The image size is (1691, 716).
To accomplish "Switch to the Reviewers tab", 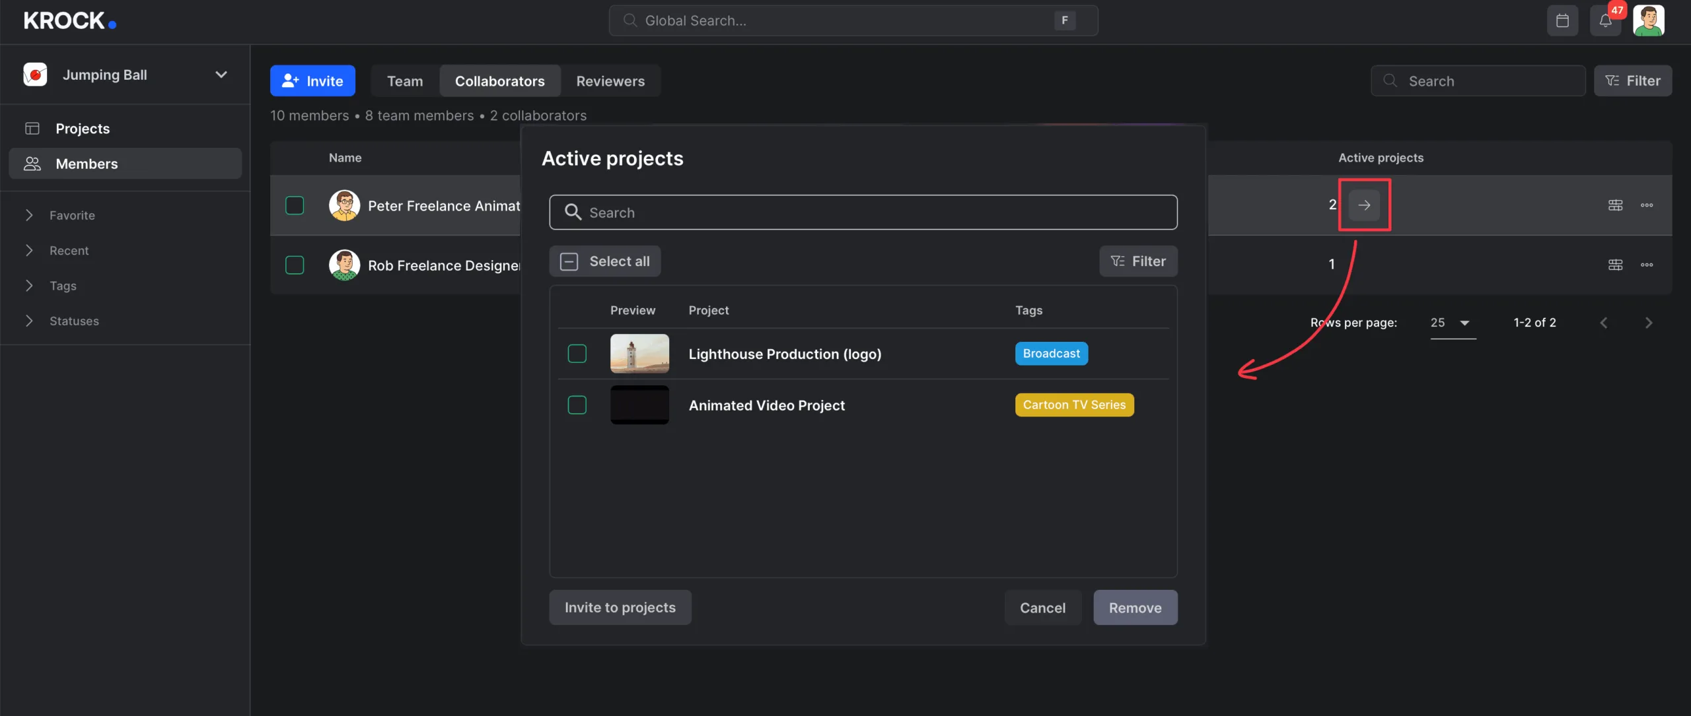I will point(610,81).
